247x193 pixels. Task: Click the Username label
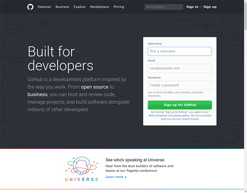pos(155,44)
